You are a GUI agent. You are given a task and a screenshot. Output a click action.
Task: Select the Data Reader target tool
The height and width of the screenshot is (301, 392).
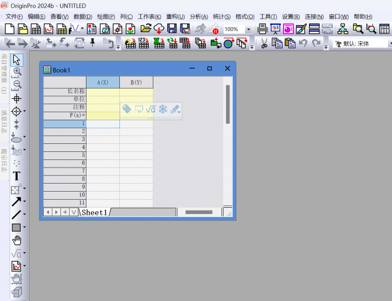17,111
